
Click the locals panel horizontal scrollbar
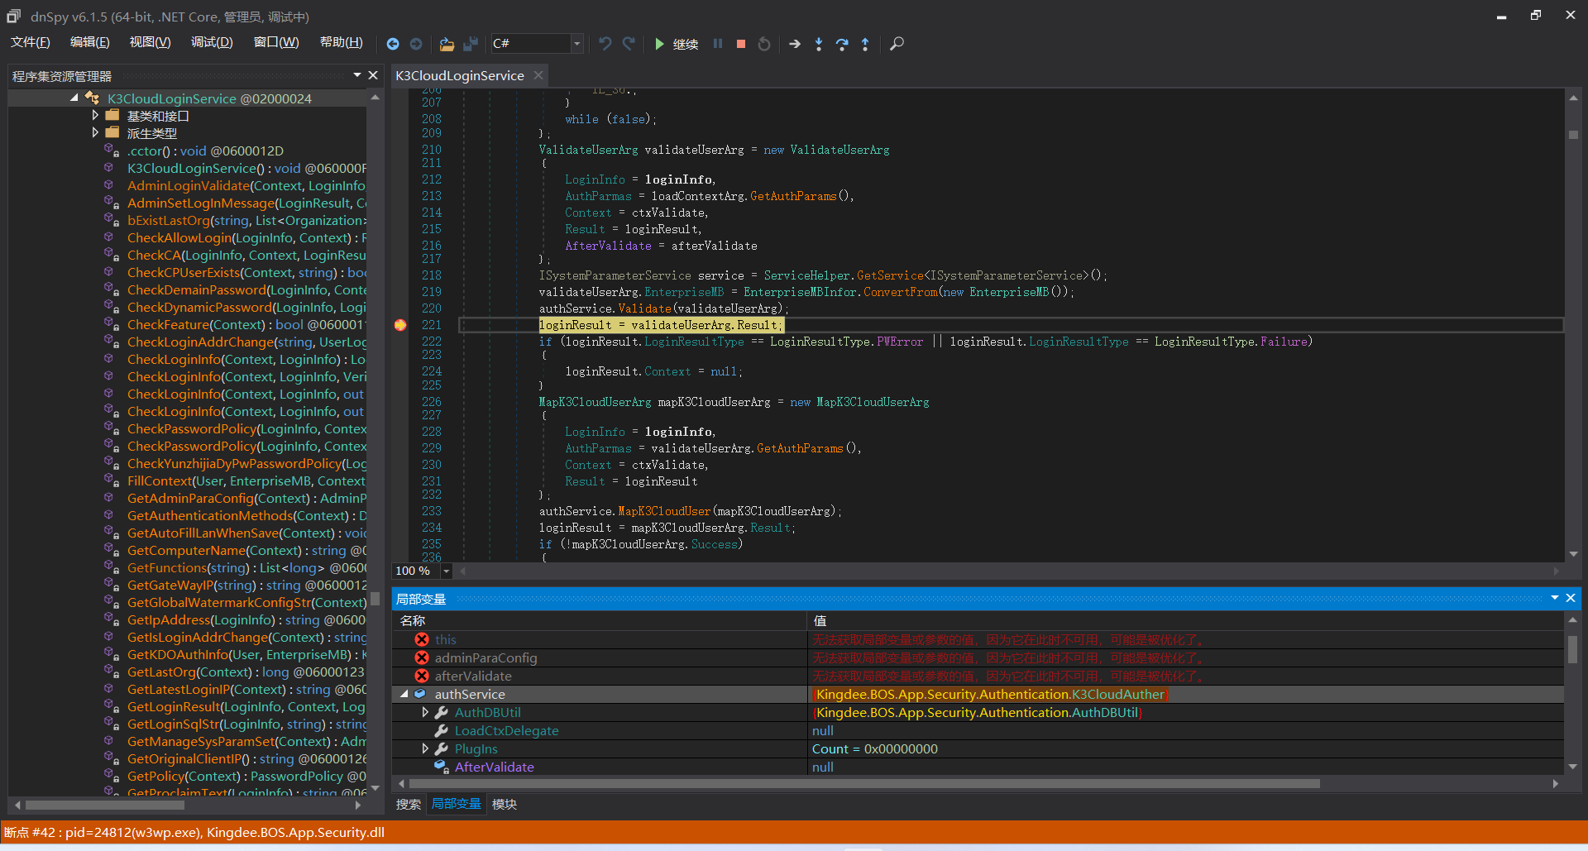[x=863, y=783]
